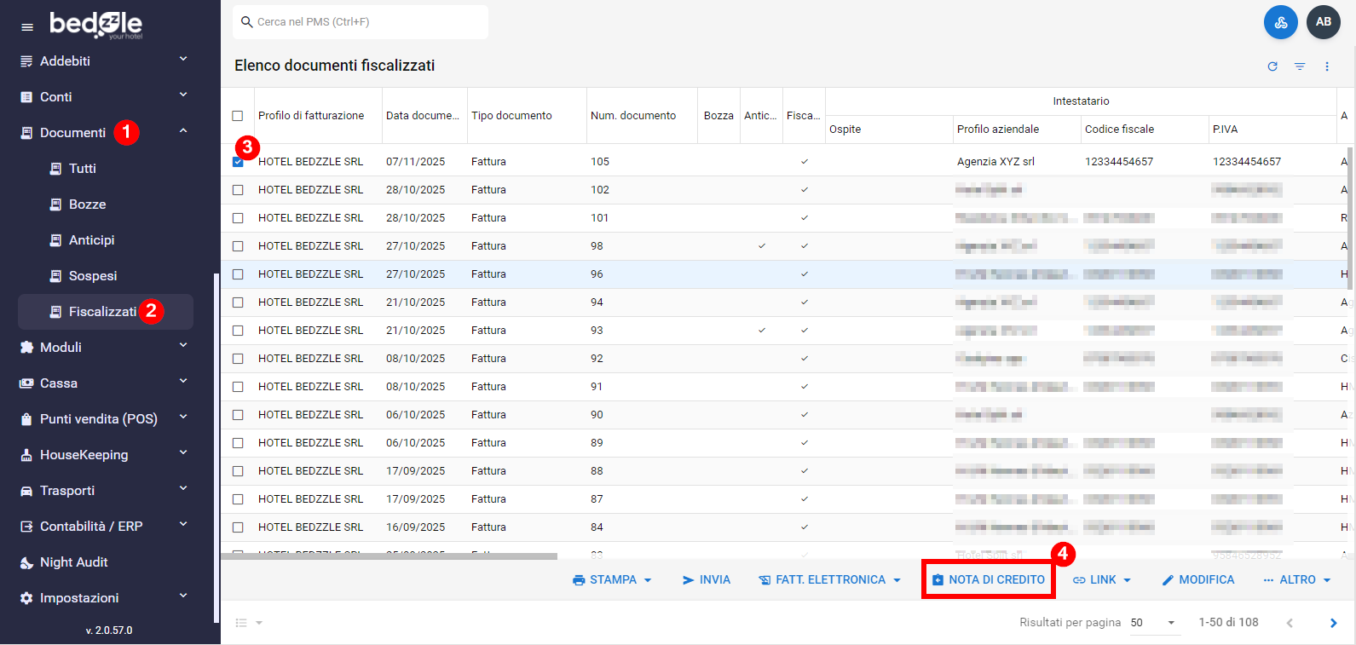Click the MODIFICA button
This screenshot has height=645, width=1356.
pos(1197,580)
